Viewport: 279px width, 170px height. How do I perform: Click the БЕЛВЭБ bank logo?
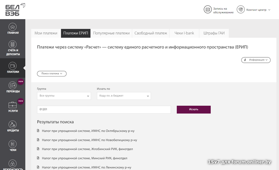point(15,10)
